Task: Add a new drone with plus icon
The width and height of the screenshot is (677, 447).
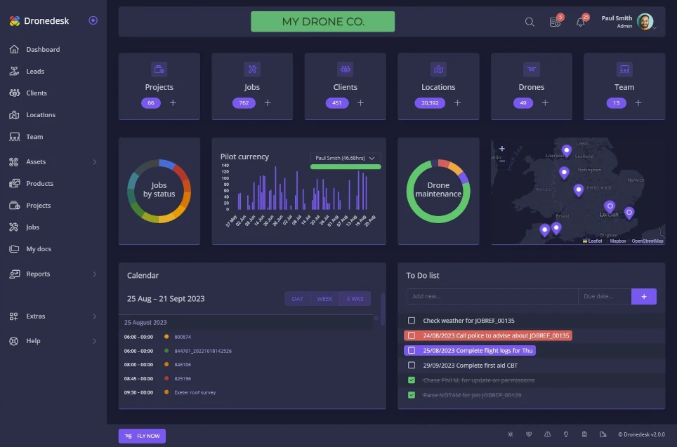Action: click(545, 102)
